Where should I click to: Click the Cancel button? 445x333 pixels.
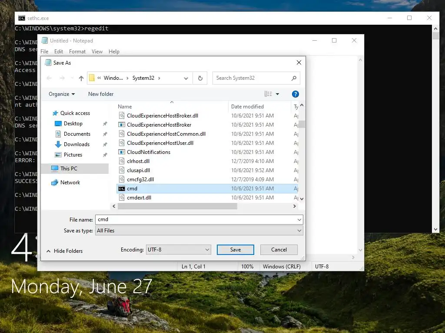[279, 250]
